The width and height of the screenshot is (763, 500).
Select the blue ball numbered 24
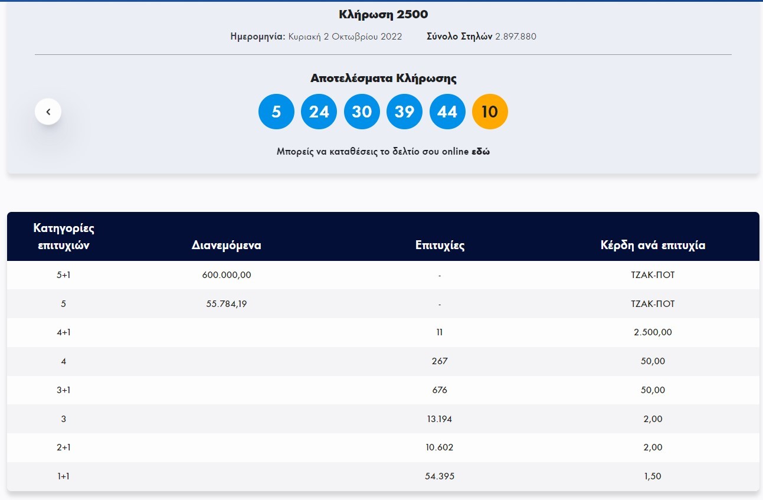pyautogui.click(x=319, y=112)
